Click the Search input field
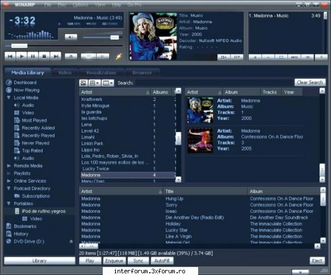 [x=213, y=83]
